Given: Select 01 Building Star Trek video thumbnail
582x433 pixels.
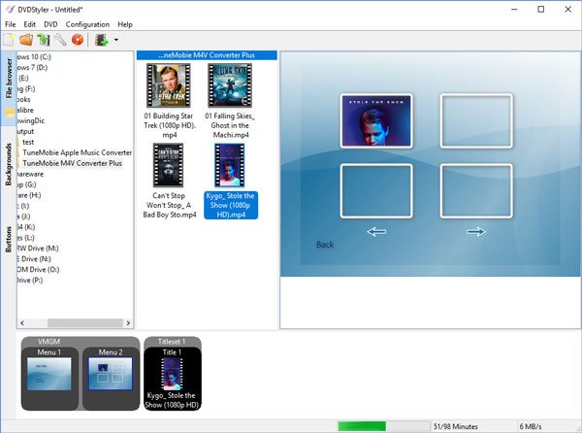Looking at the screenshot, I should click(169, 85).
